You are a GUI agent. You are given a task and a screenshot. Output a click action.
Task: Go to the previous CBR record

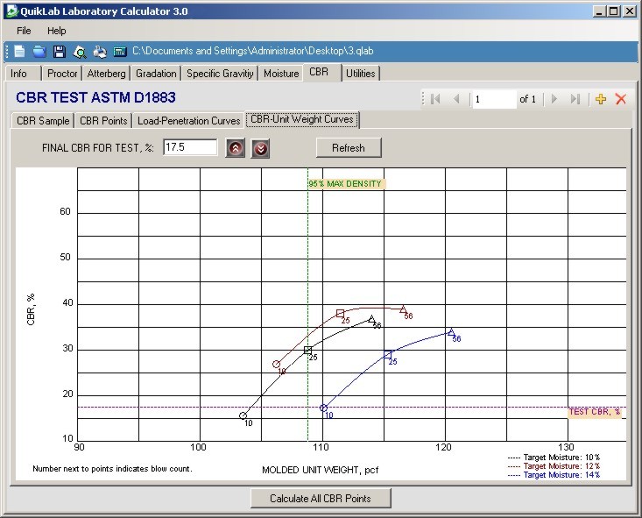[456, 99]
